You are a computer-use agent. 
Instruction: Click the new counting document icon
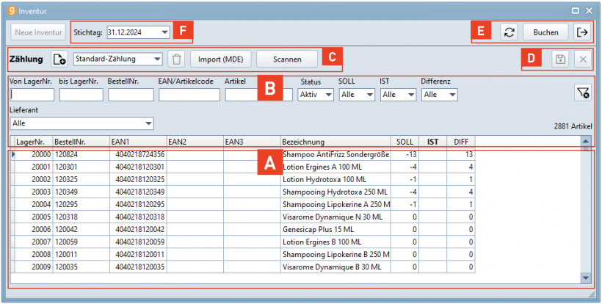[x=59, y=59]
